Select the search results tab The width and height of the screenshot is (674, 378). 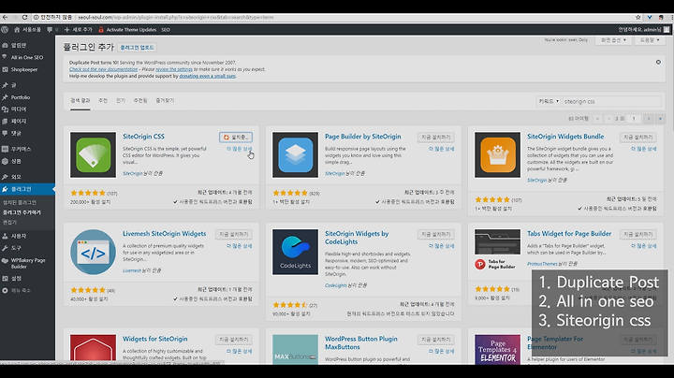point(81,100)
